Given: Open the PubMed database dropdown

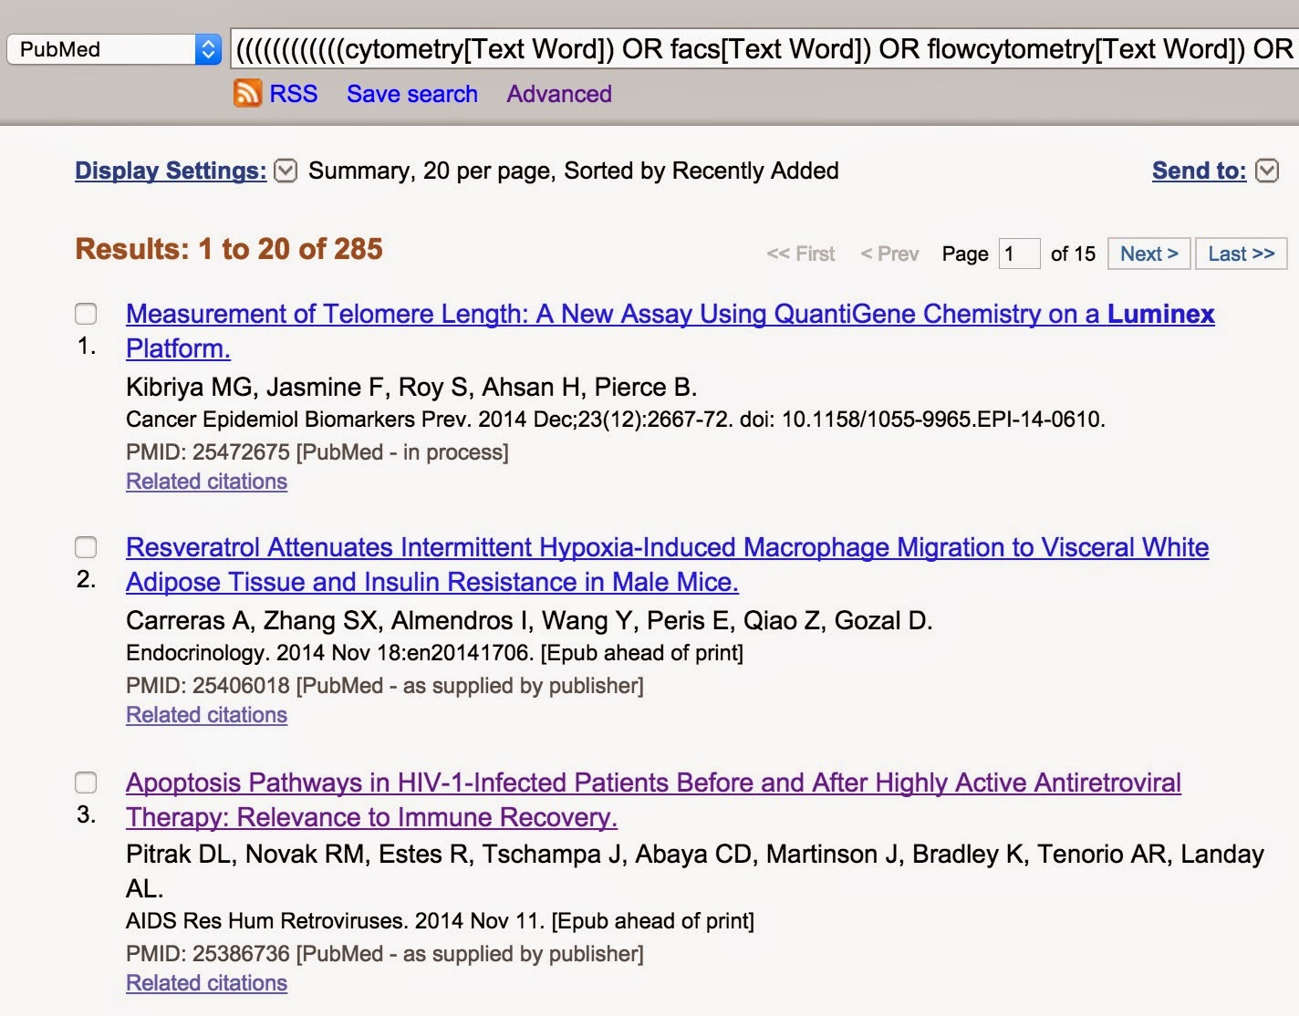Looking at the screenshot, I should click(114, 49).
